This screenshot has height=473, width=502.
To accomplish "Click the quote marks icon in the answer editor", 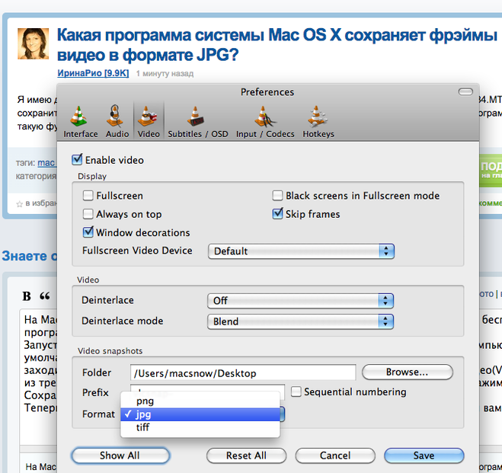I will click(45, 296).
